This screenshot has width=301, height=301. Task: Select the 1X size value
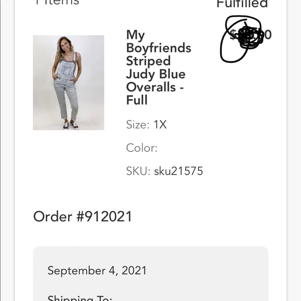(160, 124)
